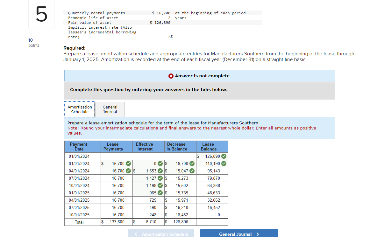This screenshot has height=237, width=377.
Task: Select lease balance cell showing 48,633
Action: click(x=212, y=193)
